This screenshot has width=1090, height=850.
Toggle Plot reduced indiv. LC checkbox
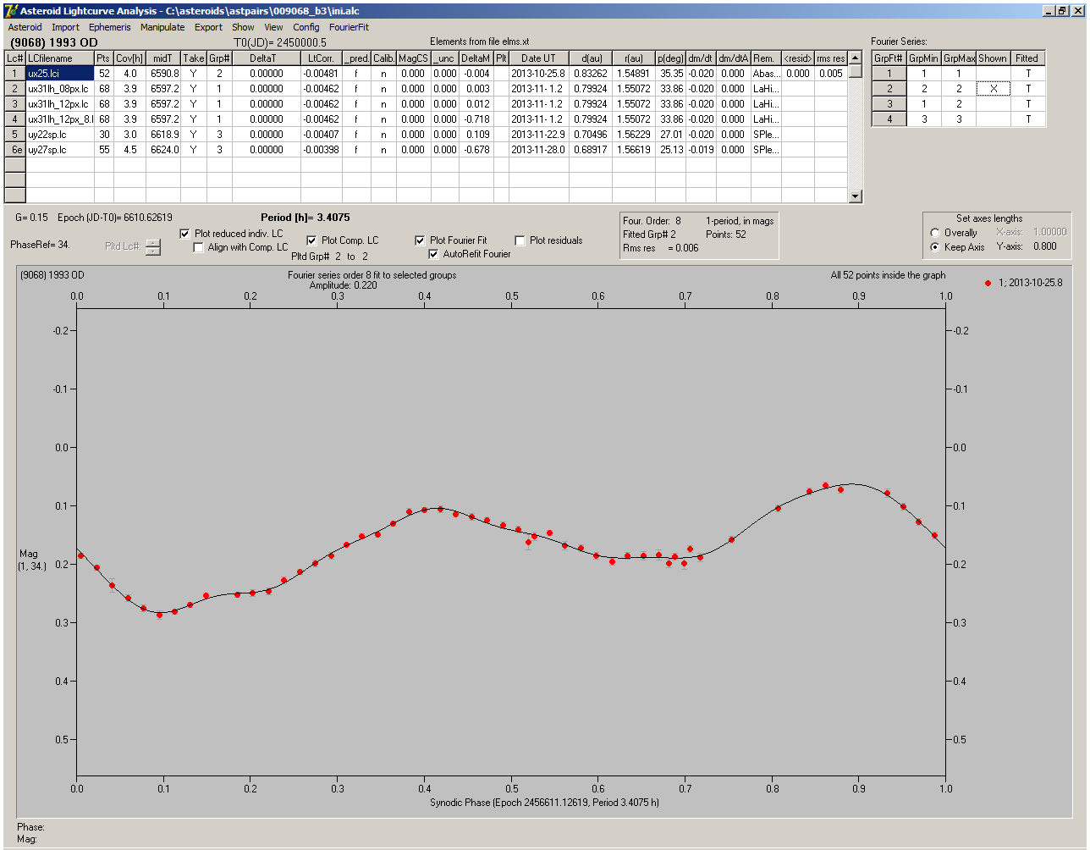[x=185, y=234]
